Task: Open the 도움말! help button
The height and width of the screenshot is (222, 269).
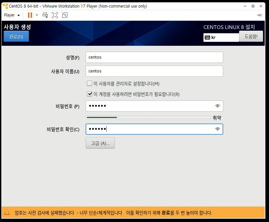Action: click(x=251, y=36)
